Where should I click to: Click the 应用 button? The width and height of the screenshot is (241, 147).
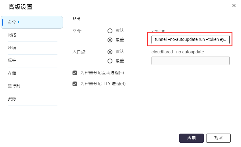coord(191,138)
